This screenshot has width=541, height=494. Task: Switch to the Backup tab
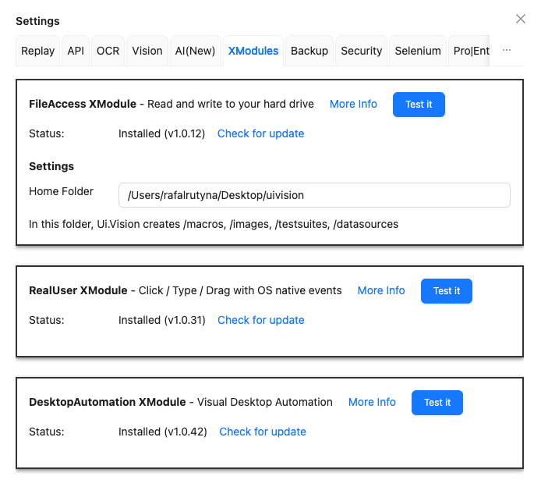pos(309,51)
